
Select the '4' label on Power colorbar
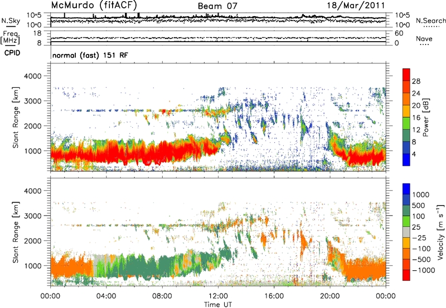coord(414,154)
